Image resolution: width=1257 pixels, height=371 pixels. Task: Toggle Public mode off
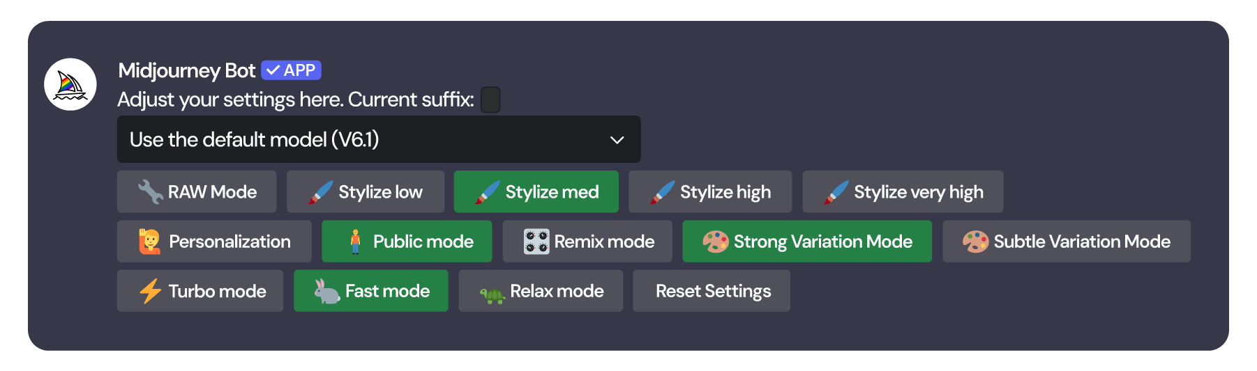pos(407,242)
